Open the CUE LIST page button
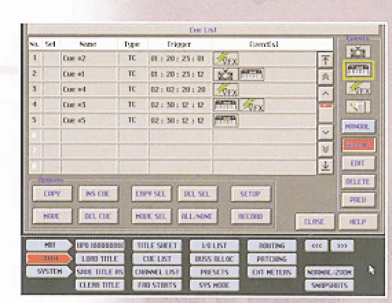 coord(157,259)
